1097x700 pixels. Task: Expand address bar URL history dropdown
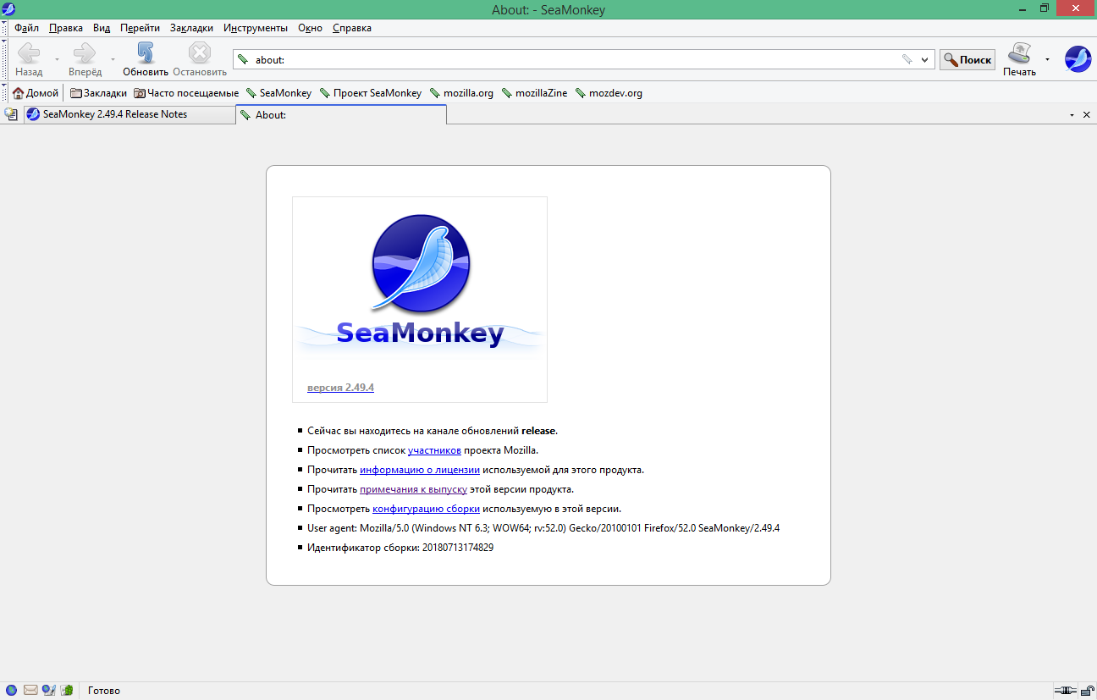click(x=924, y=60)
